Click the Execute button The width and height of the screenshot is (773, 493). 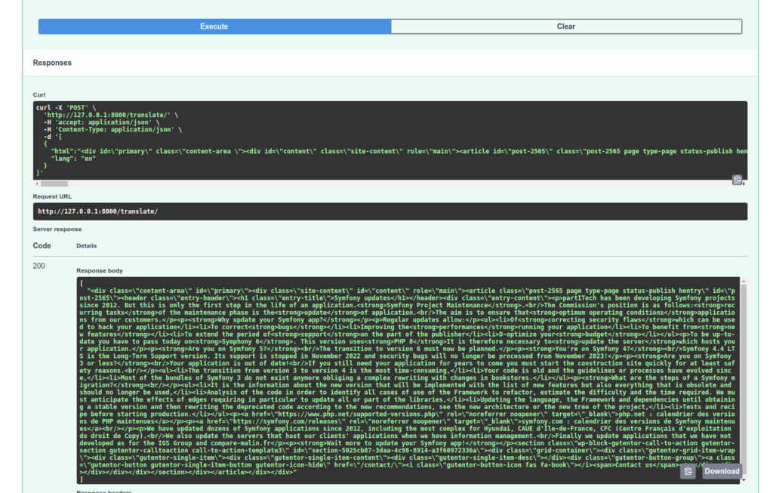[x=214, y=26]
